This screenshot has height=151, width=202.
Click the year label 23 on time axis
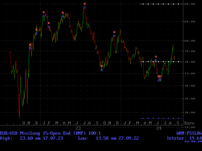[78, 128]
